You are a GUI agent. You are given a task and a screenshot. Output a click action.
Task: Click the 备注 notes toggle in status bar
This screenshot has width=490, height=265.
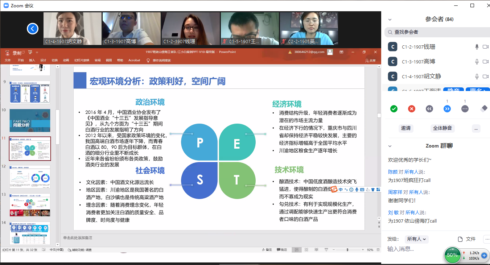coord(267,250)
